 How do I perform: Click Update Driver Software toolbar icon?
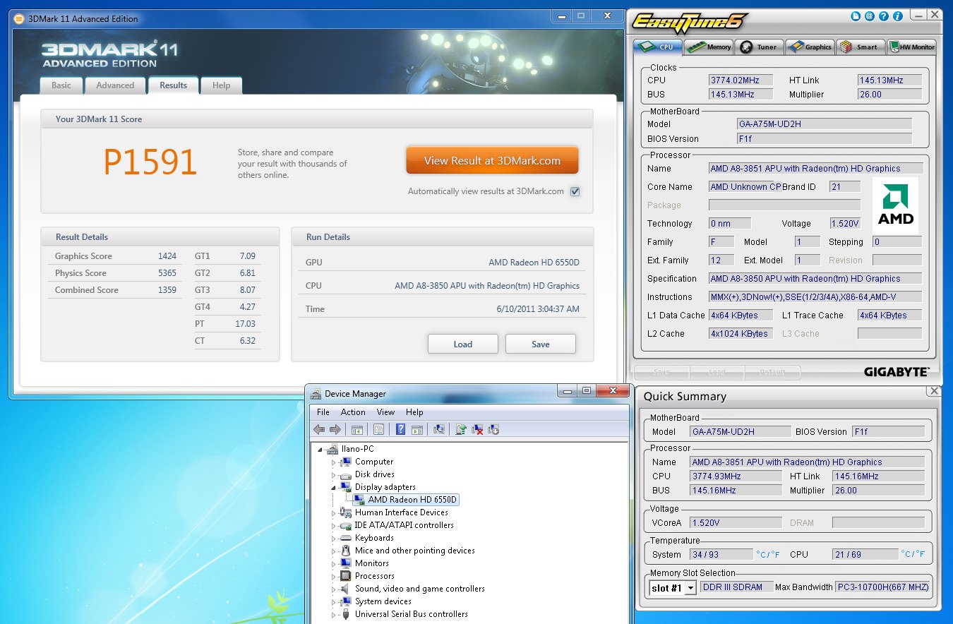461,429
